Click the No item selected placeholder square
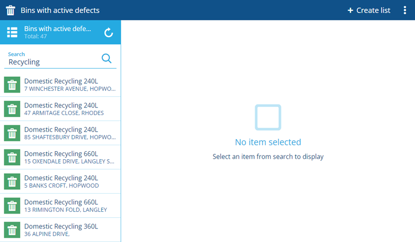The image size is (415, 242). (x=268, y=117)
